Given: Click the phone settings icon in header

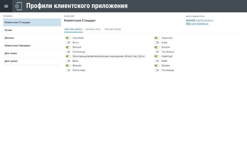Looking at the screenshot, I should tap(19, 6).
